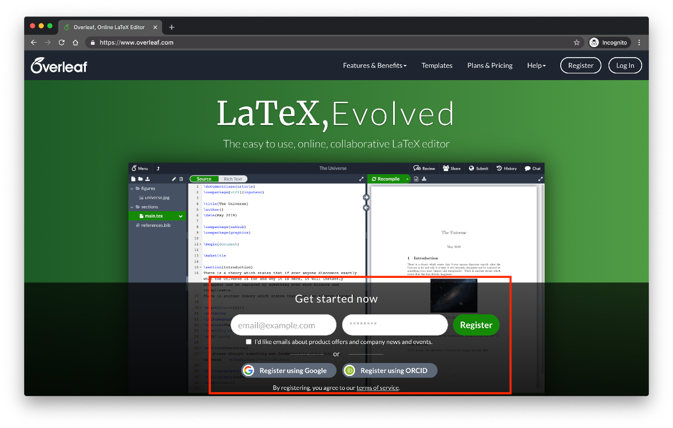673x428 pixels.
Task: Click the up-arrow icon next to Menu
Action: click(158, 168)
